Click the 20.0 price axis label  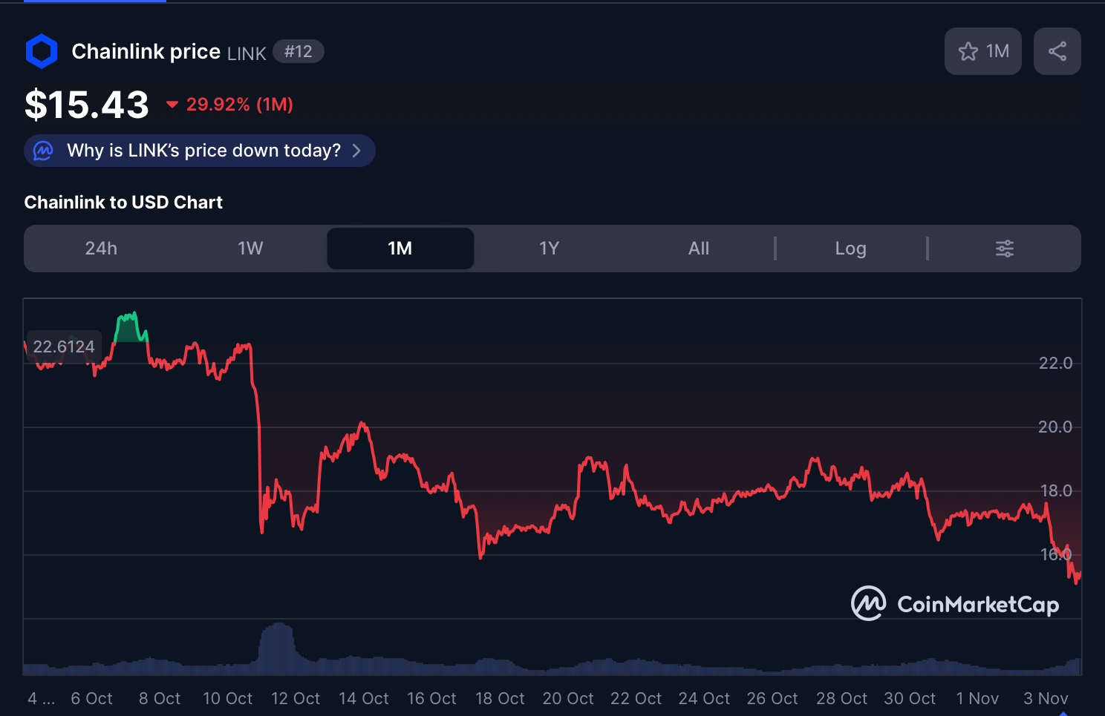(1055, 427)
